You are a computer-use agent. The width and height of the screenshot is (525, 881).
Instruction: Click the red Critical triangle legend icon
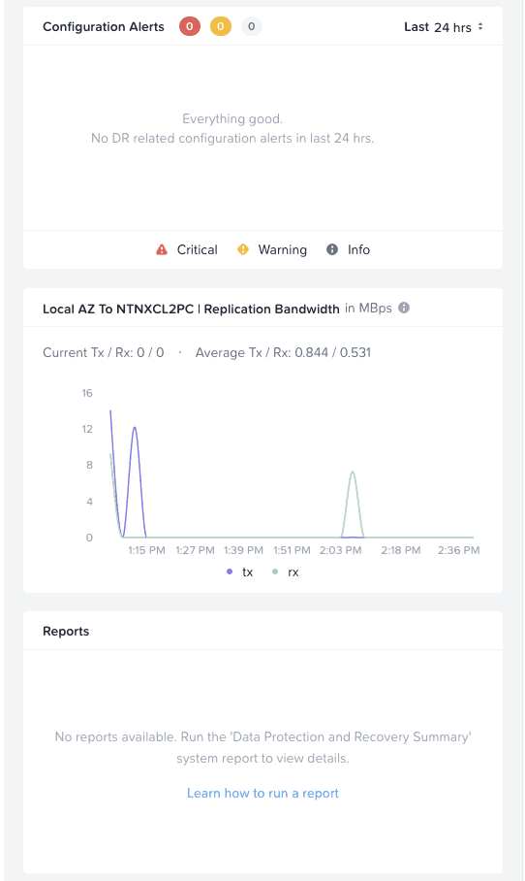162,249
